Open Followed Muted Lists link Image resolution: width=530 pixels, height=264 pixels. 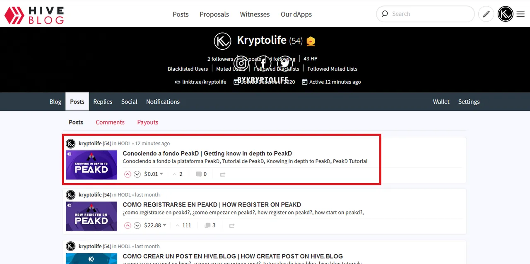pos(332,69)
